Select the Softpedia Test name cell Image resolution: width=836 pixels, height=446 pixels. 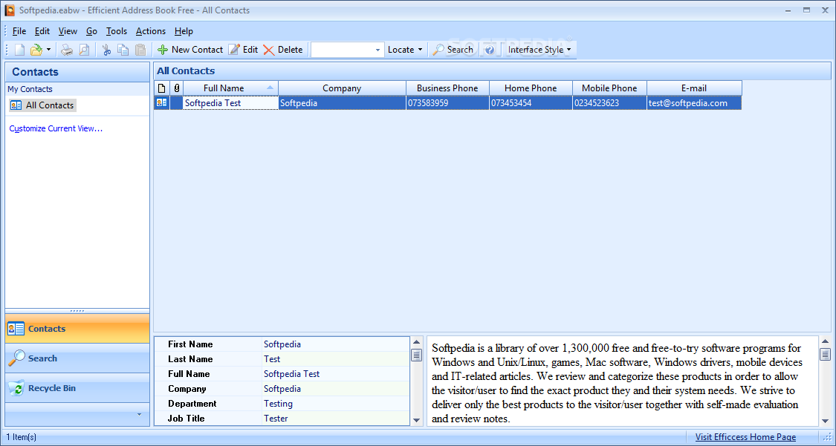click(230, 102)
